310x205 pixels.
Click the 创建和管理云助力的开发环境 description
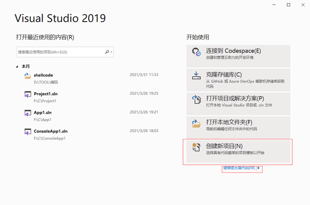[230, 57]
